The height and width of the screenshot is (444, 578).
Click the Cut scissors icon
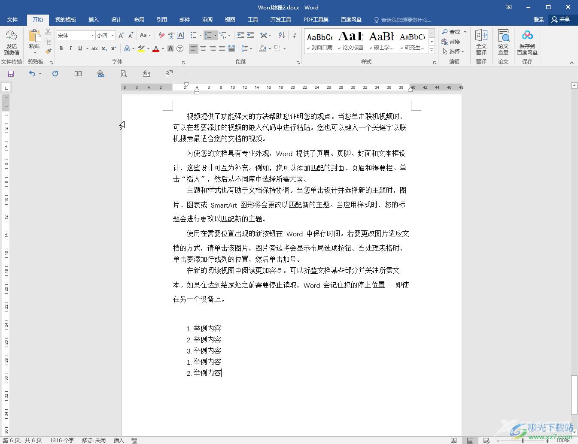(48, 32)
